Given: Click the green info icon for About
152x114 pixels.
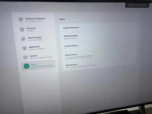Looking at the screenshot, I should [x=26, y=66].
